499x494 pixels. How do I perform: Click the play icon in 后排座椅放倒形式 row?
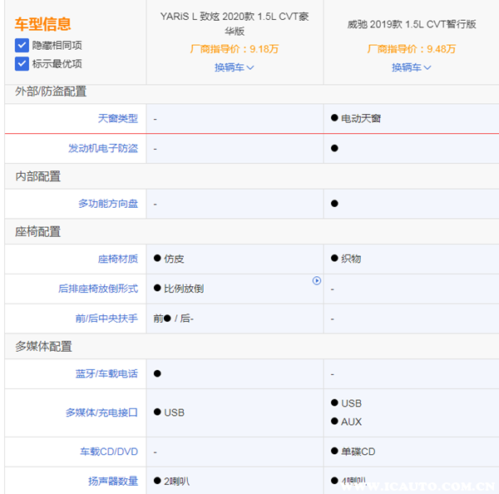[x=317, y=281]
